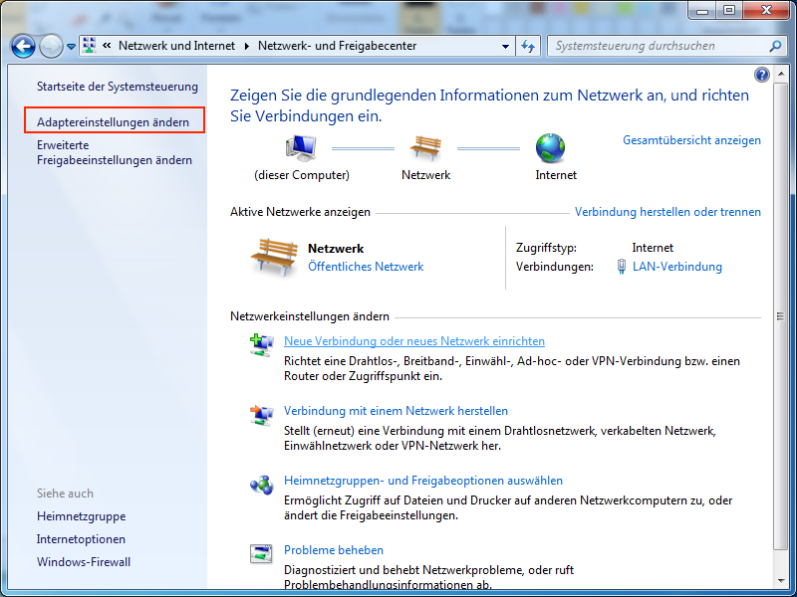Click the large bench icon under active networks
This screenshot has width=797, height=597.
[x=275, y=258]
